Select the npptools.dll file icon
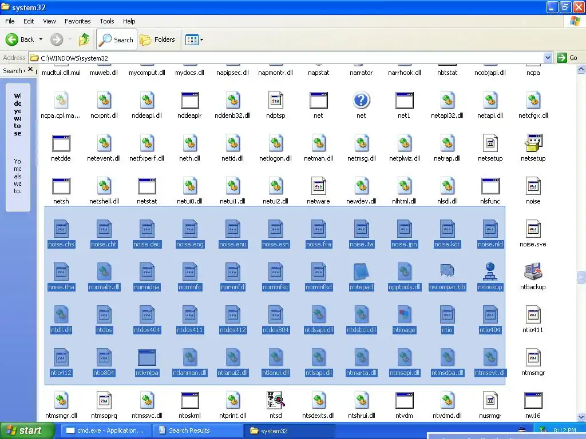This screenshot has height=439, width=586. pos(404,272)
